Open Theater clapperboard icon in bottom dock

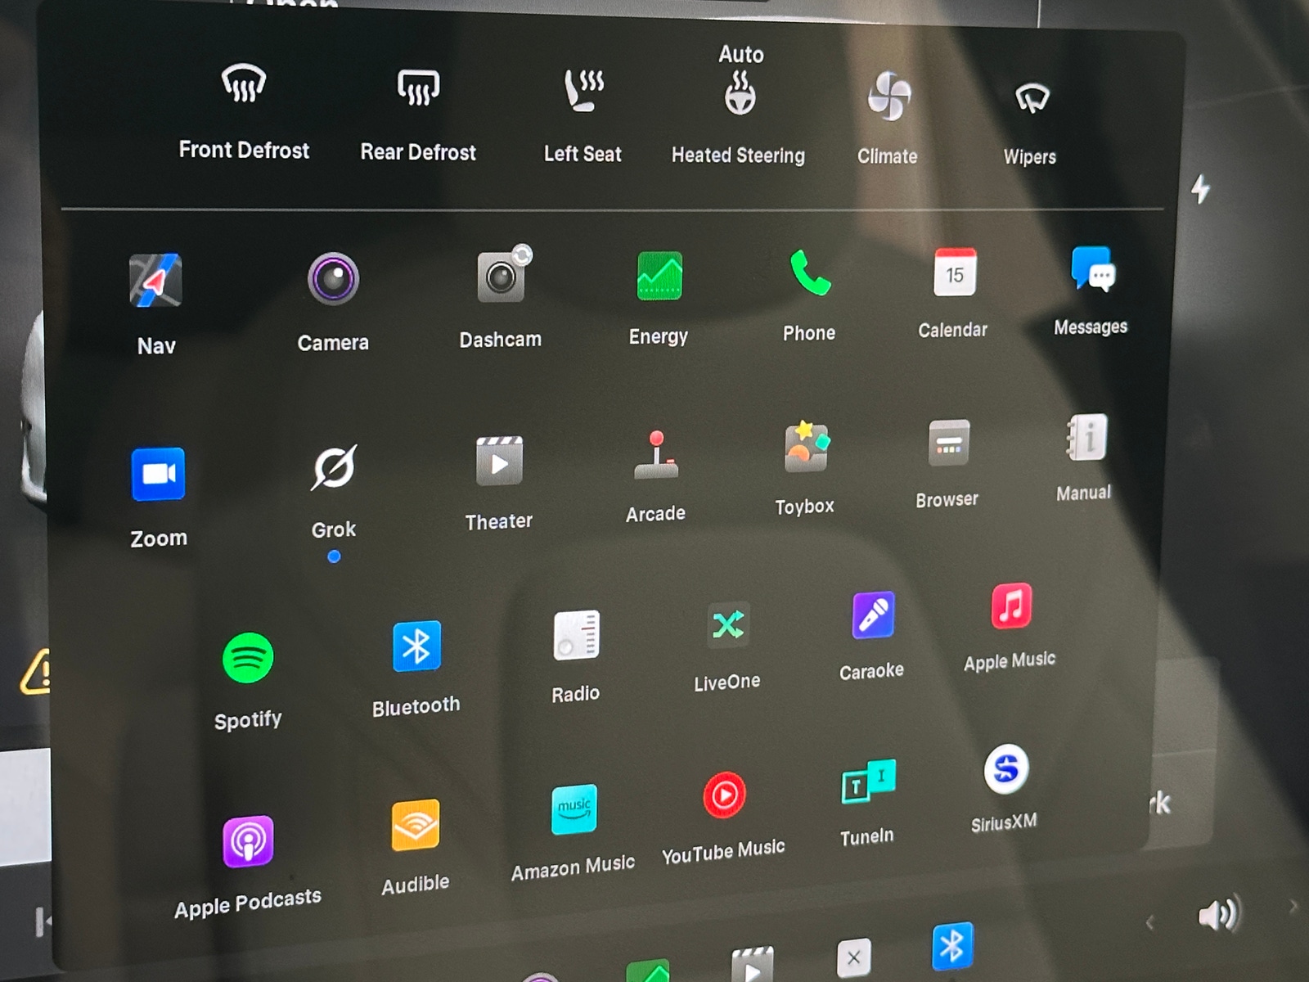point(753,965)
